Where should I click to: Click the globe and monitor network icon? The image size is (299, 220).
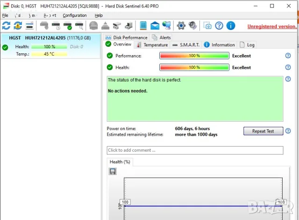(167, 25)
